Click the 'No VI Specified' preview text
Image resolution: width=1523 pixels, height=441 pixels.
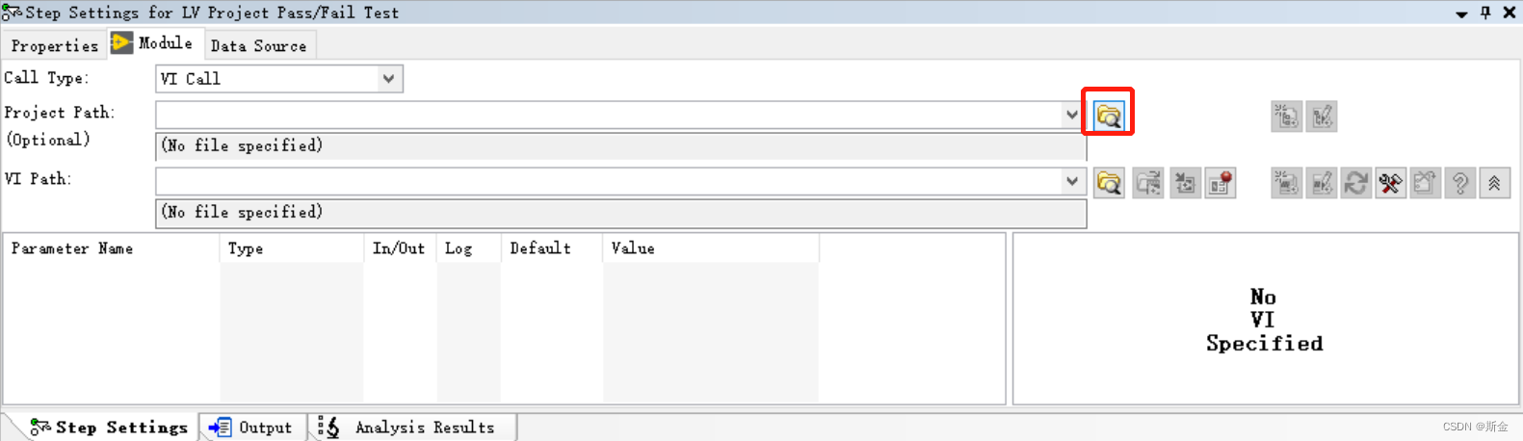click(x=1264, y=321)
